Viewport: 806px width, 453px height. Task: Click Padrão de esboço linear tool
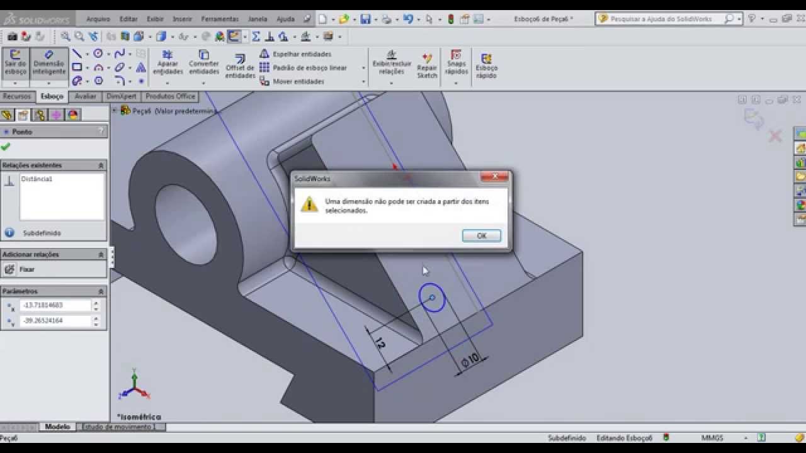click(303, 68)
